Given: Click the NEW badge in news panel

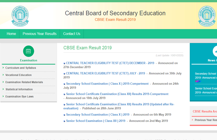Looking at the screenshot, I should tap(198, 81).
